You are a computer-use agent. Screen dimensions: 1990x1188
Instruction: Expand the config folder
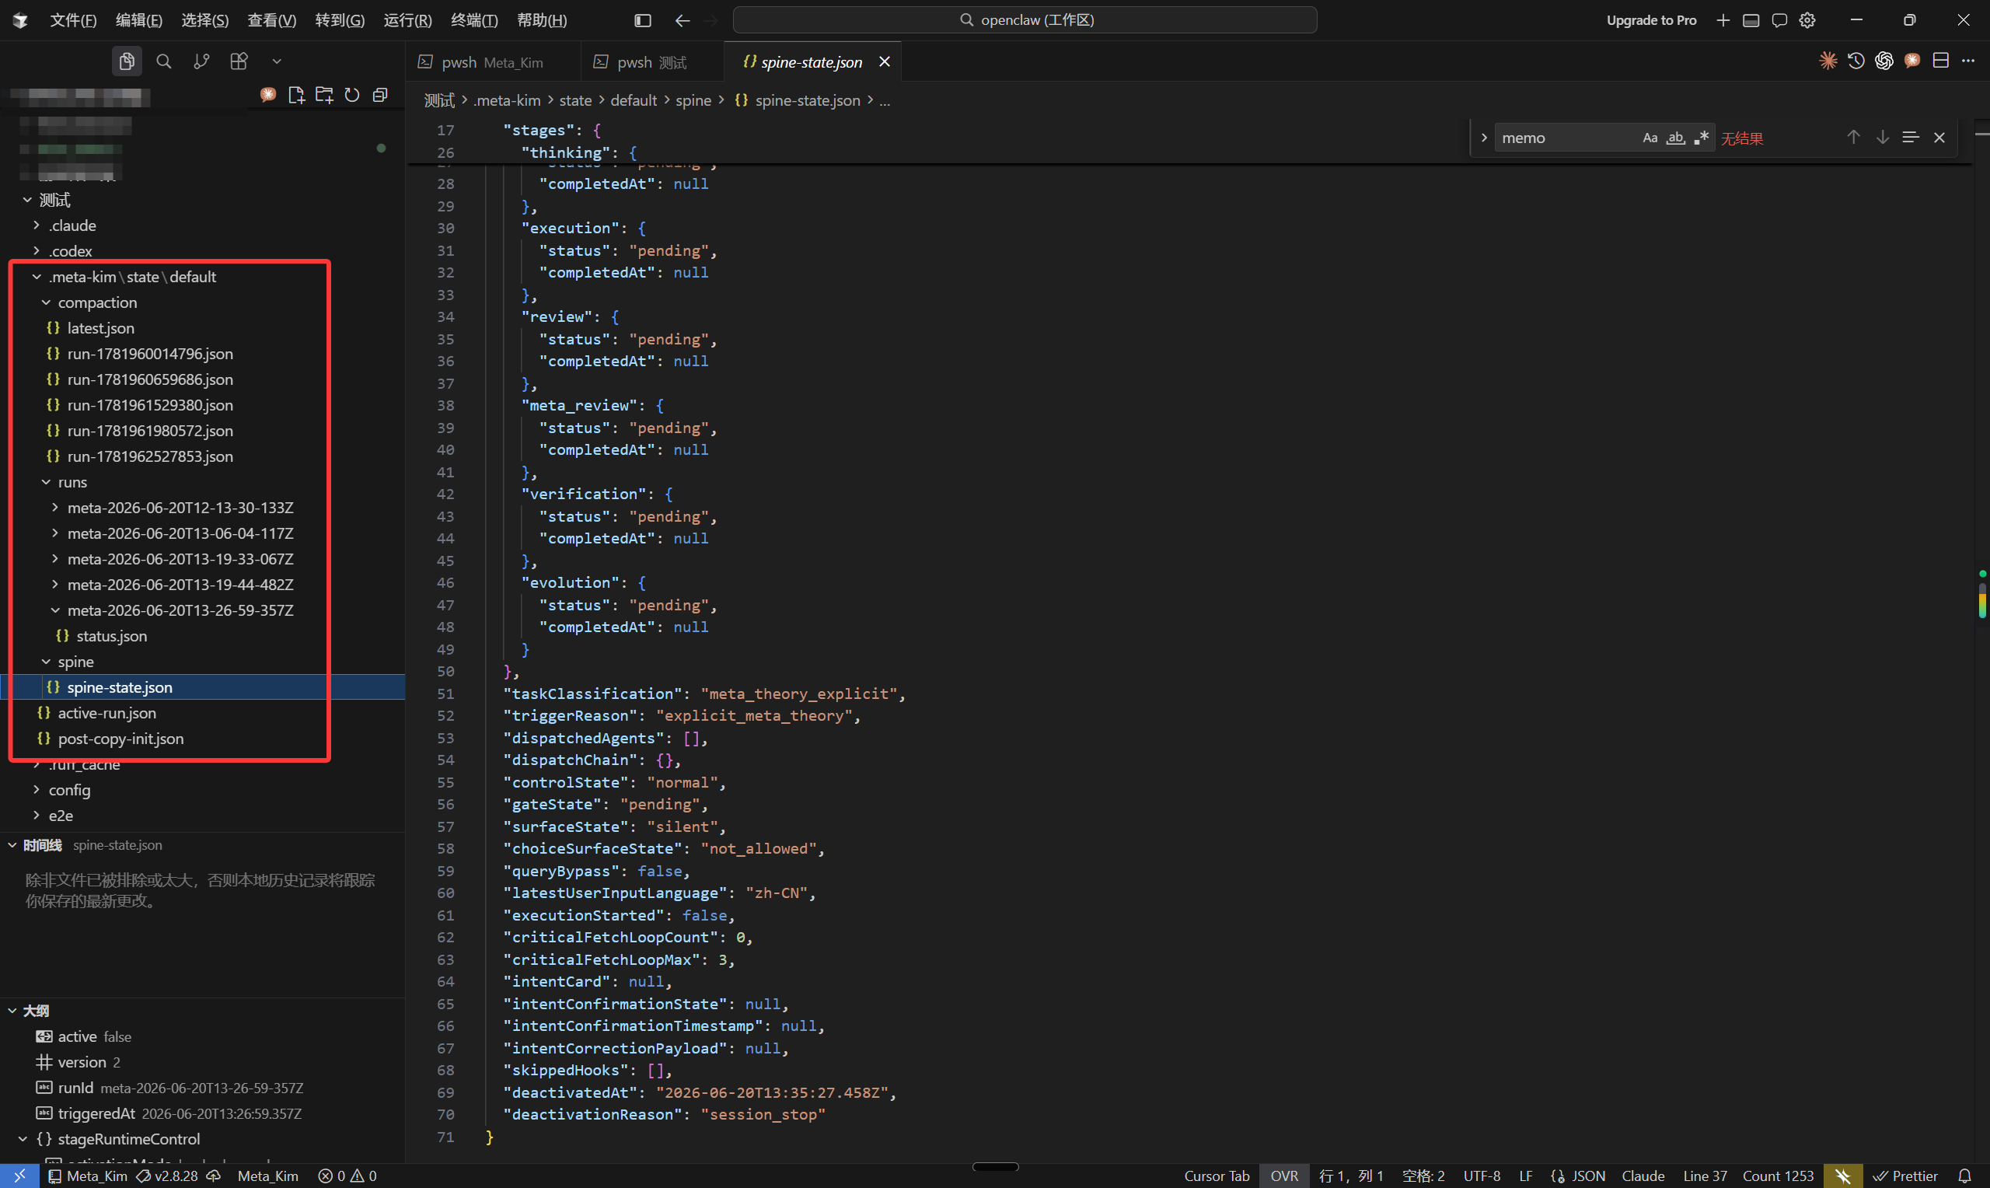(70, 790)
